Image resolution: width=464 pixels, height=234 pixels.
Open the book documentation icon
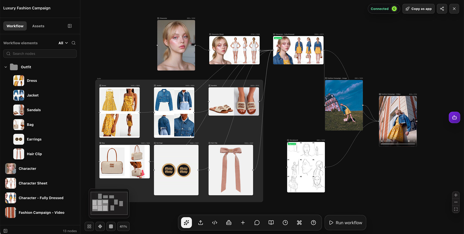(271, 223)
